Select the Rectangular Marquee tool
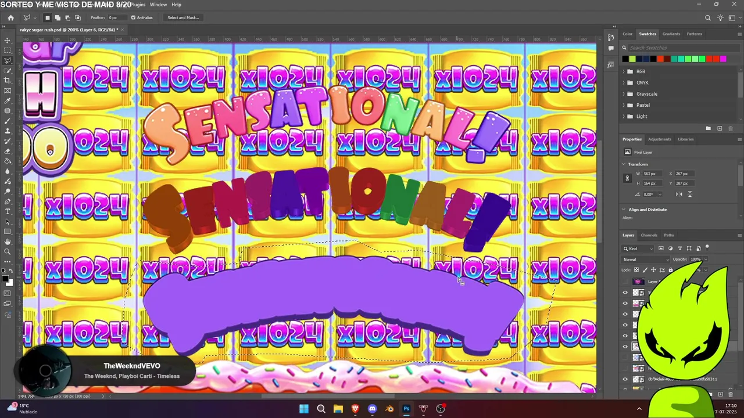744x418 pixels. (x=8, y=51)
